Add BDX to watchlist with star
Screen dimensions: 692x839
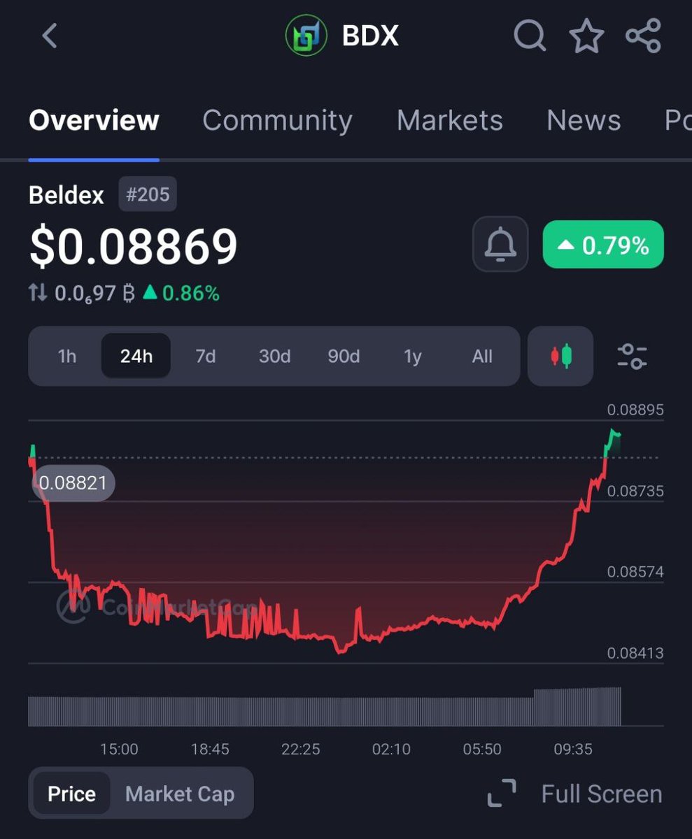pos(586,36)
